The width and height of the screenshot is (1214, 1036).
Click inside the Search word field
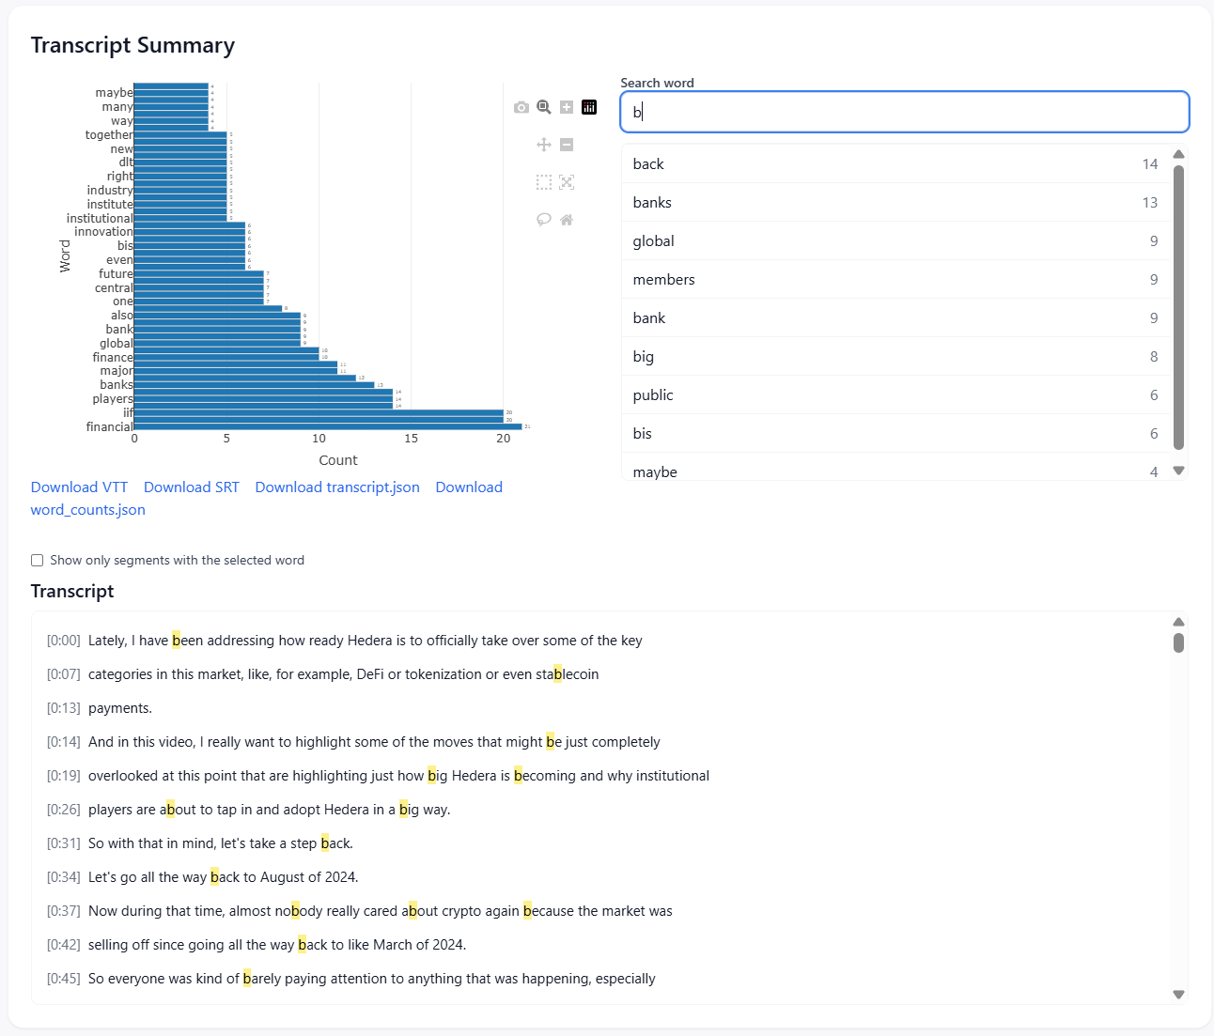902,111
